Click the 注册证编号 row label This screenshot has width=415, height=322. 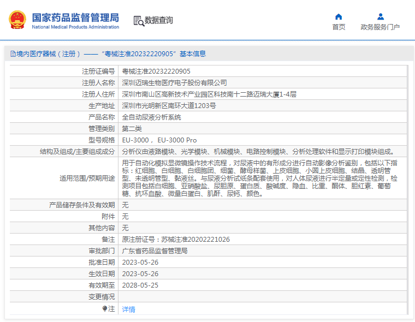[98, 71]
